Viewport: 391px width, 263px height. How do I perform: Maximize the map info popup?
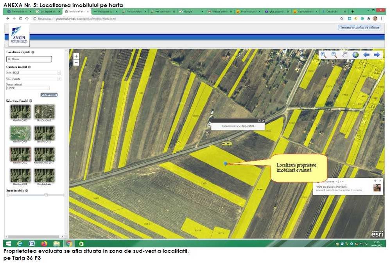point(259,121)
